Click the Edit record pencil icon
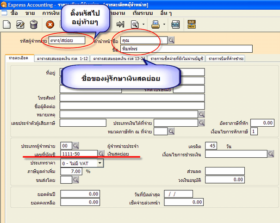The width and height of the screenshot is (280, 223). pos(21,24)
